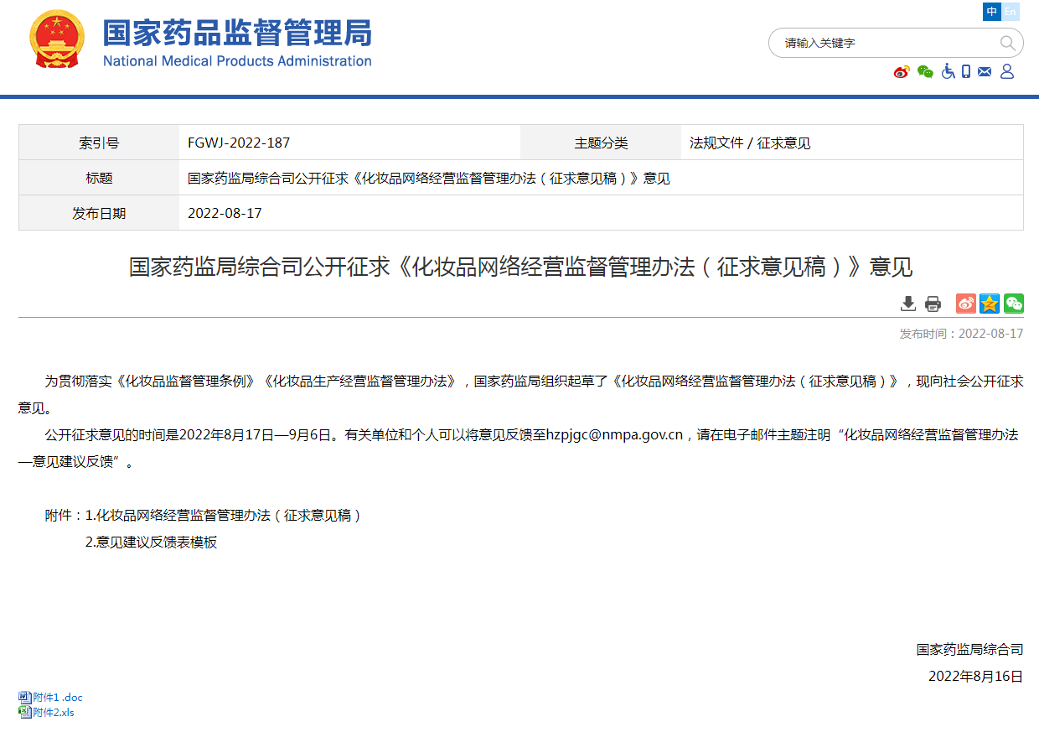
Task: Open the mobile version phone icon
Action: click(x=966, y=72)
